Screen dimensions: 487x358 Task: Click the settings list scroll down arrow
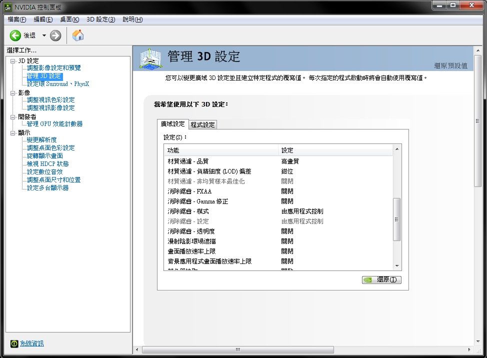(397, 266)
